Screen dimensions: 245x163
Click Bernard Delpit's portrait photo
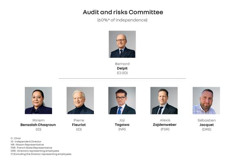[122, 44]
